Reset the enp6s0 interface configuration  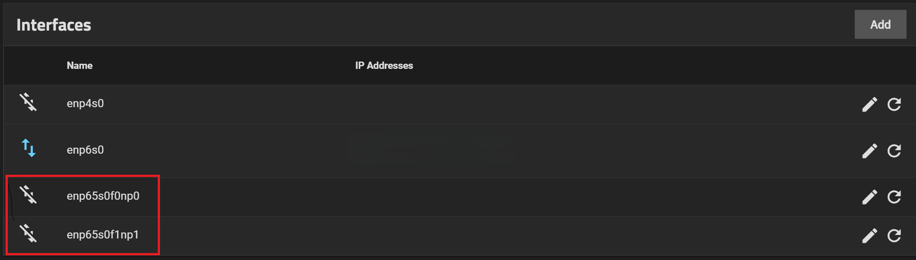coord(894,151)
